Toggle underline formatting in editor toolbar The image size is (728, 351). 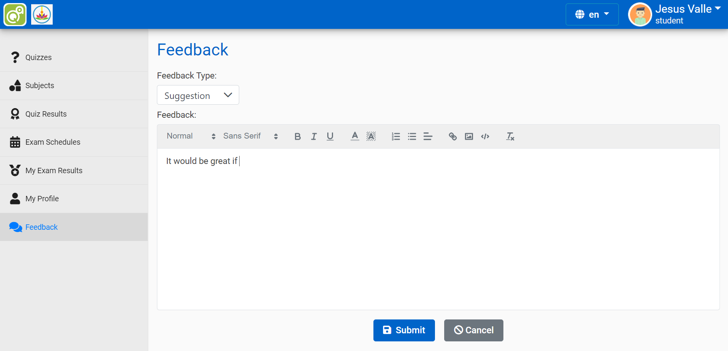[330, 136]
